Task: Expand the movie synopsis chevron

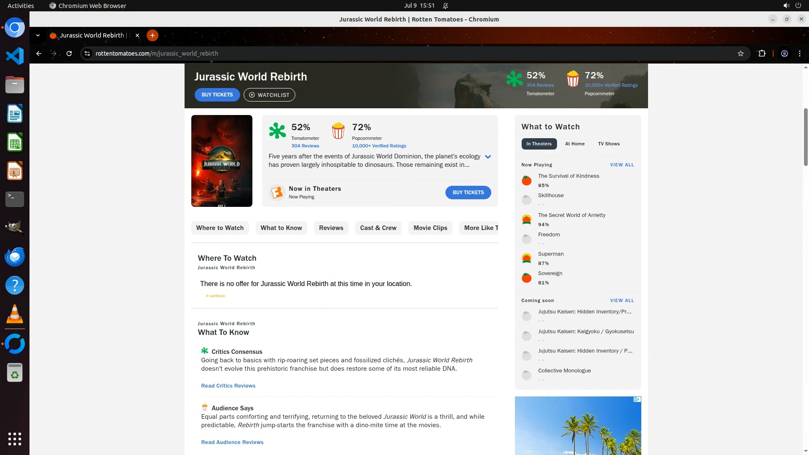Action: (x=488, y=157)
